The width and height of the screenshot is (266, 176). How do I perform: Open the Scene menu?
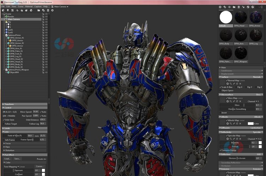pos(21,6)
